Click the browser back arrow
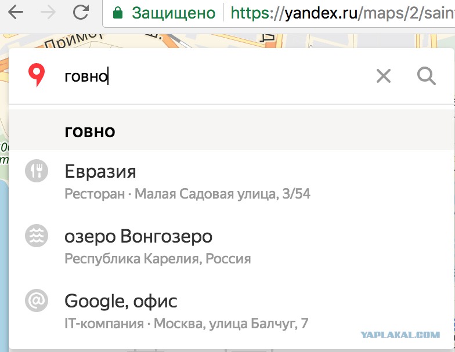The height and width of the screenshot is (352, 455). point(16,13)
